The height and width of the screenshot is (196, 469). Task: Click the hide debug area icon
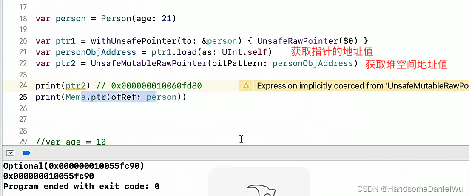(x=11, y=153)
